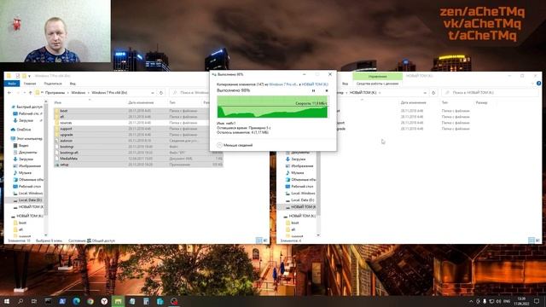The image size is (546, 307).
Task: Switch left Explorer to details view icon
Action: [x=258, y=240]
